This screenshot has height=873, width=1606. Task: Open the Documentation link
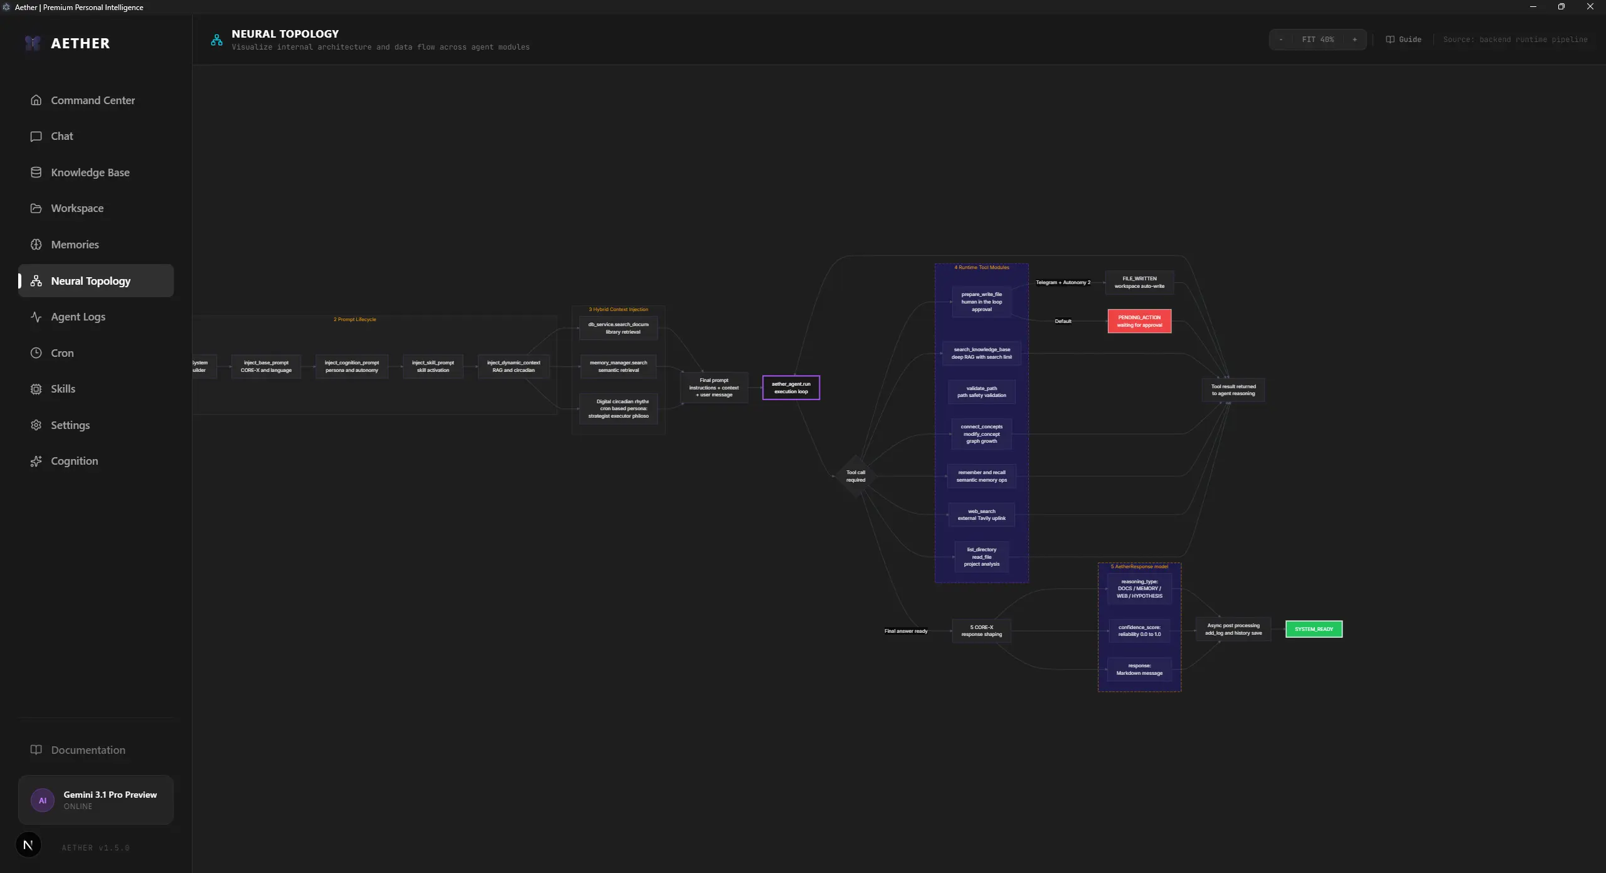click(x=95, y=750)
